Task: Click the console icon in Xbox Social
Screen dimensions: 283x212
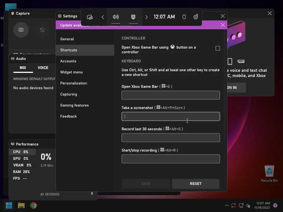Action: tap(241, 62)
